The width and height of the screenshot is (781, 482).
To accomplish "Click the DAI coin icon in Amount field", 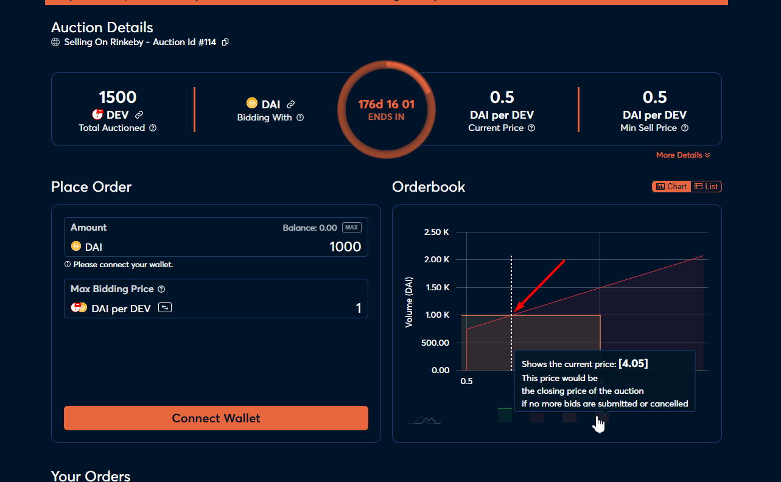I will point(76,246).
